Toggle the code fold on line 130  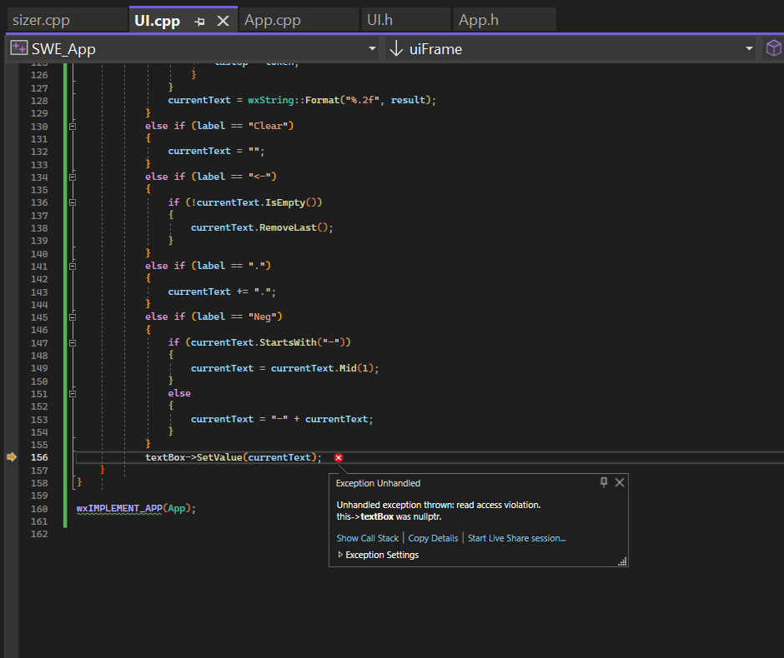coord(72,125)
